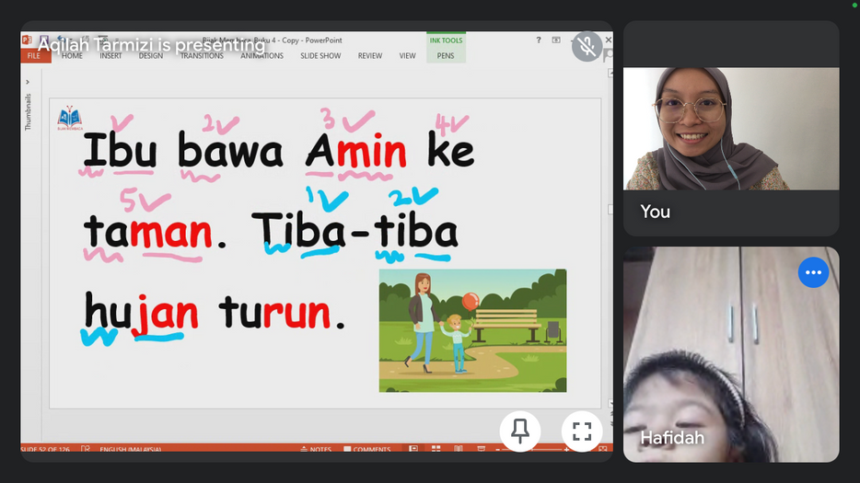
Task: Open PowerPoint Help question mark
Action: 539,40
